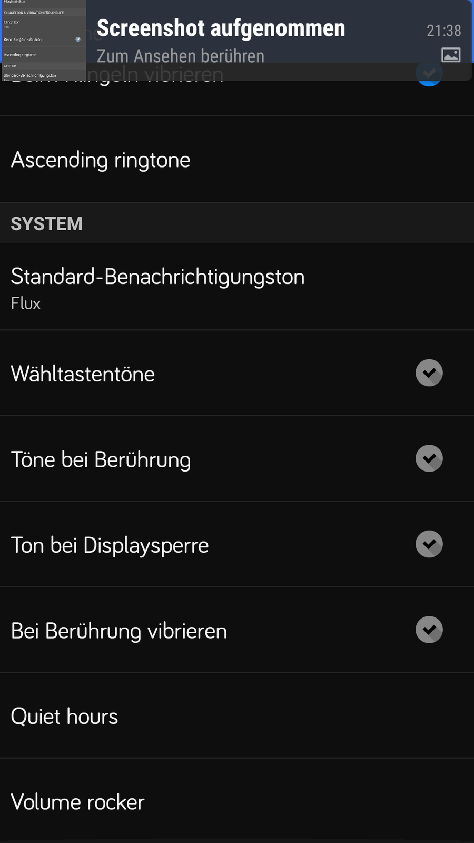
Task: Tap the Wähltastentöne label
Action: (x=83, y=374)
